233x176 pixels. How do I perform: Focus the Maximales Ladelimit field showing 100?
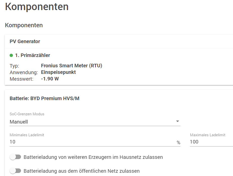pos(210,142)
